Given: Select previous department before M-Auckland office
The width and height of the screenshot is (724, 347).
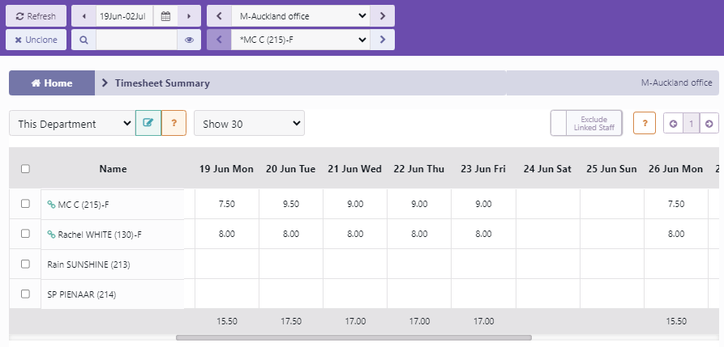Looking at the screenshot, I should 220,16.
